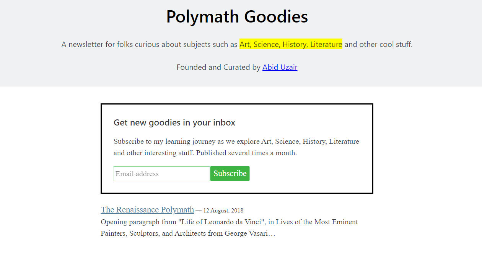Click the 12 August, 2018 post date
Screen dimensions: 482x267
point(223,211)
